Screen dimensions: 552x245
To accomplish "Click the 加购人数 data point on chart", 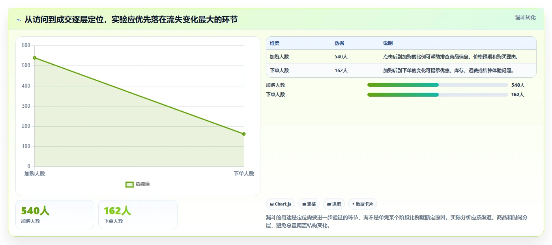I will click(35, 58).
